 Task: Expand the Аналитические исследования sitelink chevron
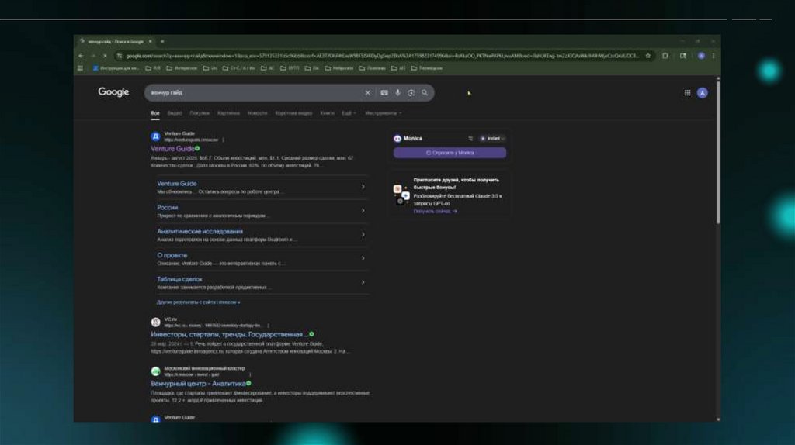[363, 234]
